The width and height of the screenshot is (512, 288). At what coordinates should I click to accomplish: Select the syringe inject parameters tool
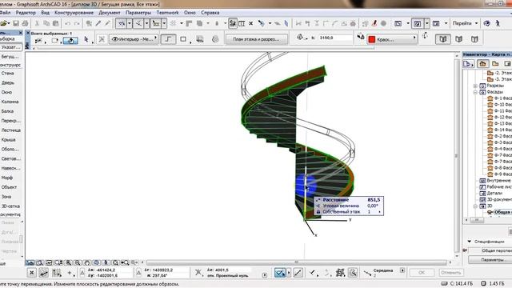point(107,23)
